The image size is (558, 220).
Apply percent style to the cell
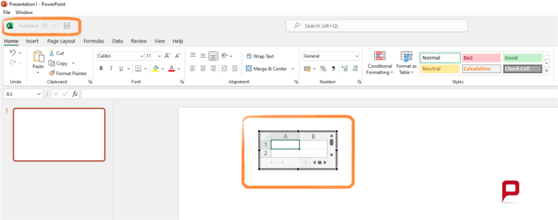(x=323, y=69)
